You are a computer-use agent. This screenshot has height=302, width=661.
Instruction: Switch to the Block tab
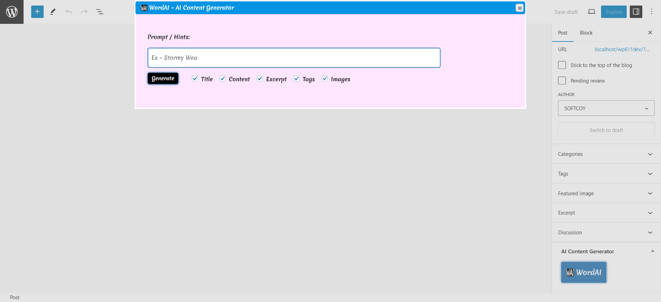coord(586,33)
